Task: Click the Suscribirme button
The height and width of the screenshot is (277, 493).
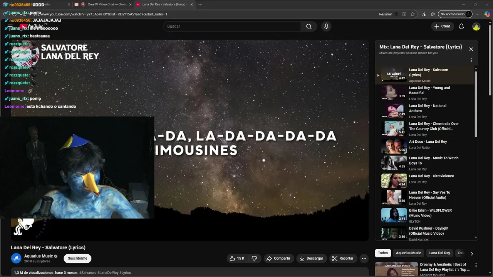Action: click(77, 258)
